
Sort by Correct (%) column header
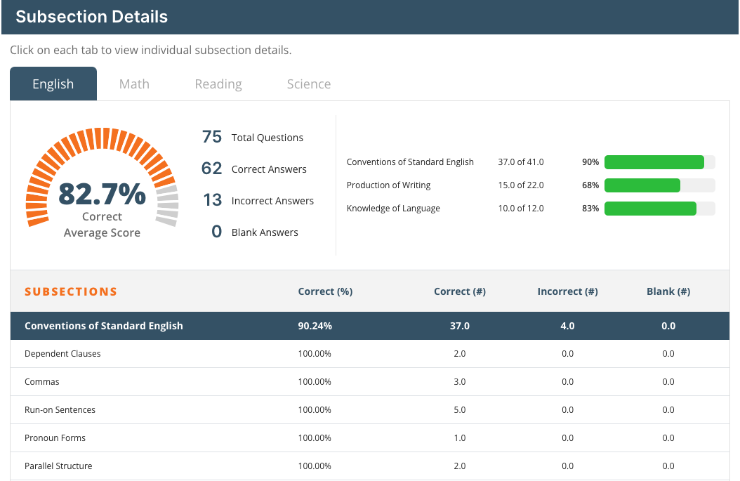click(325, 291)
